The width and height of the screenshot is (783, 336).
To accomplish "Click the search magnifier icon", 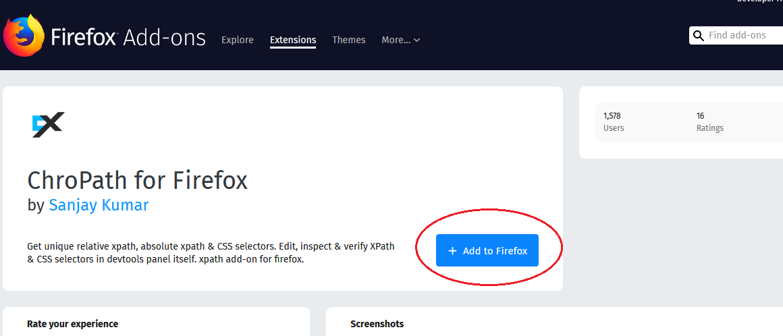I will click(x=699, y=36).
